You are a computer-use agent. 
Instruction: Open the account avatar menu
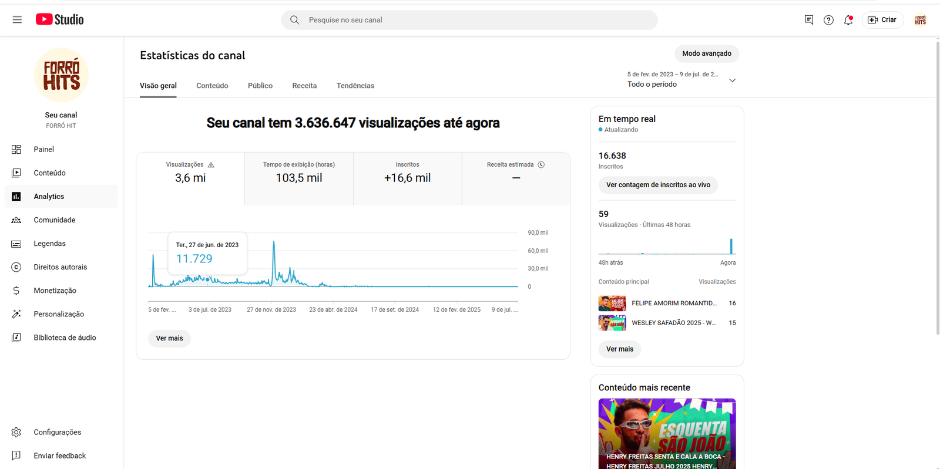point(920,20)
